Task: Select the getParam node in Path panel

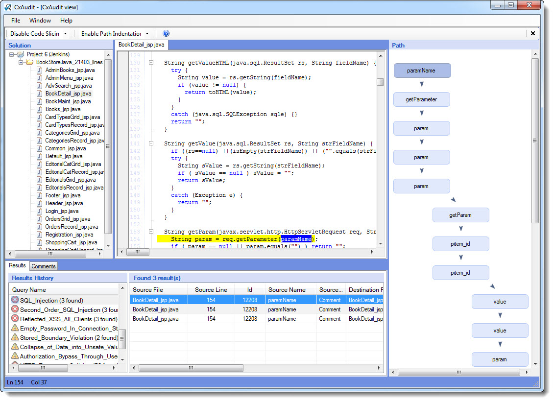Action: click(x=461, y=215)
